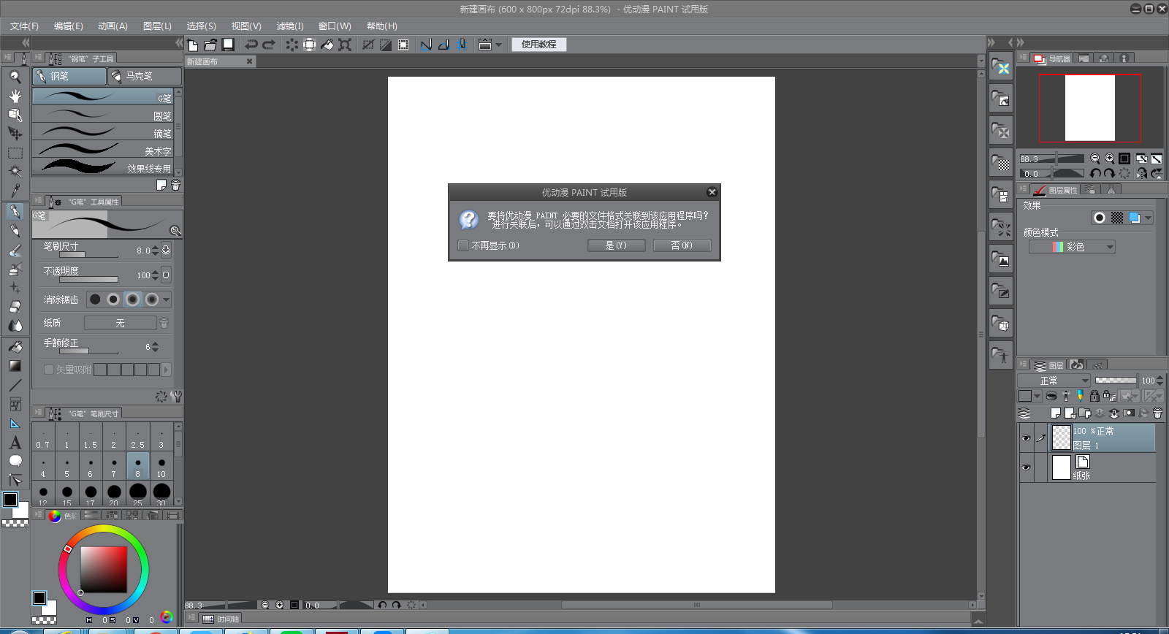Toggle lock layer icon
The image size is (1169, 634).
(1094, 396)
